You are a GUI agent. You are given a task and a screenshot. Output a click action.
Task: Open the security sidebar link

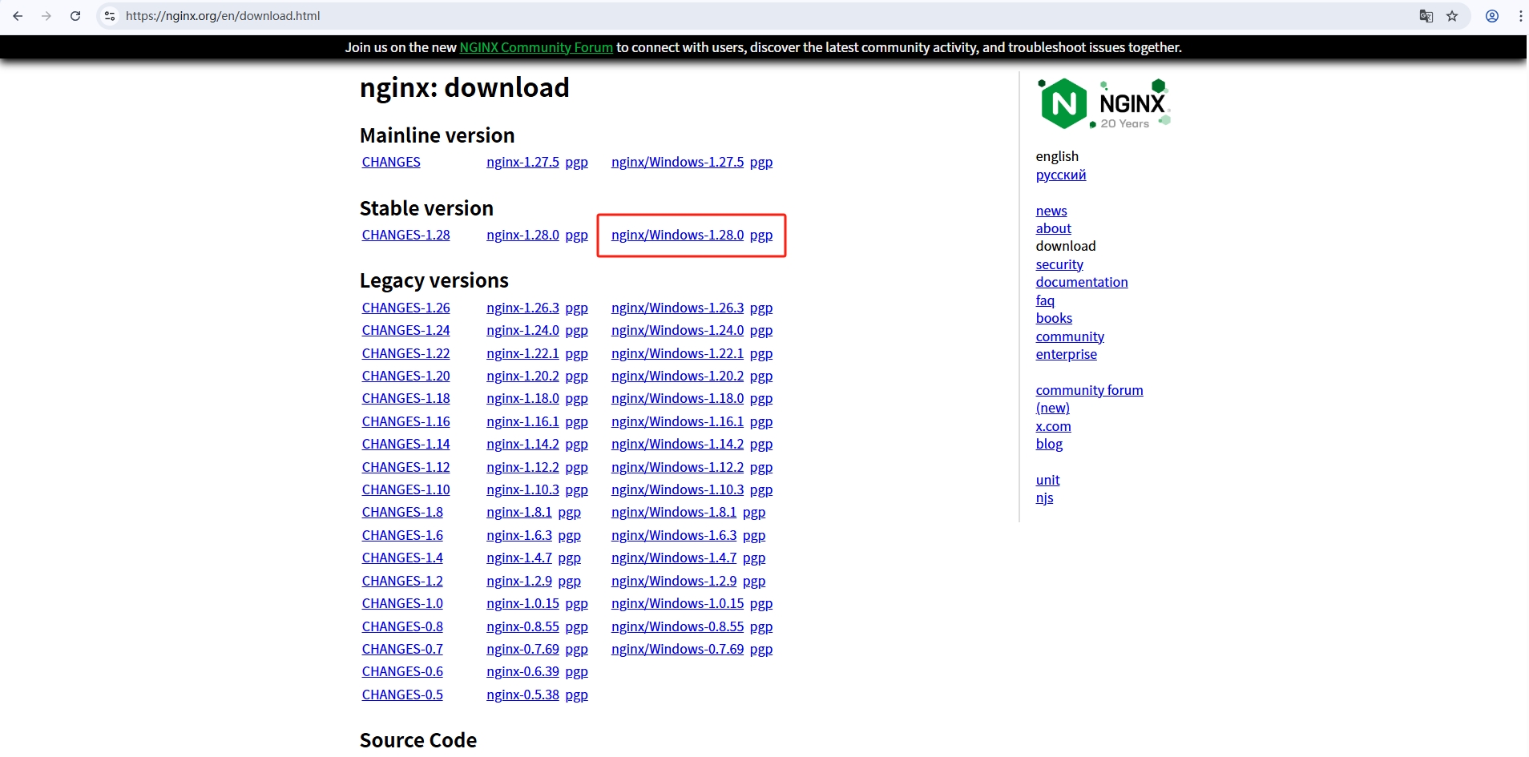click(1059, 264)
